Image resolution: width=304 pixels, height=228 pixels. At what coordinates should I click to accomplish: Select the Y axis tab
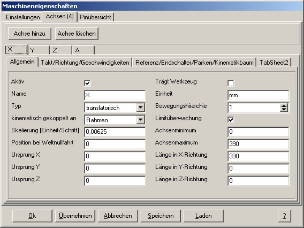click(x=39, y=50)
